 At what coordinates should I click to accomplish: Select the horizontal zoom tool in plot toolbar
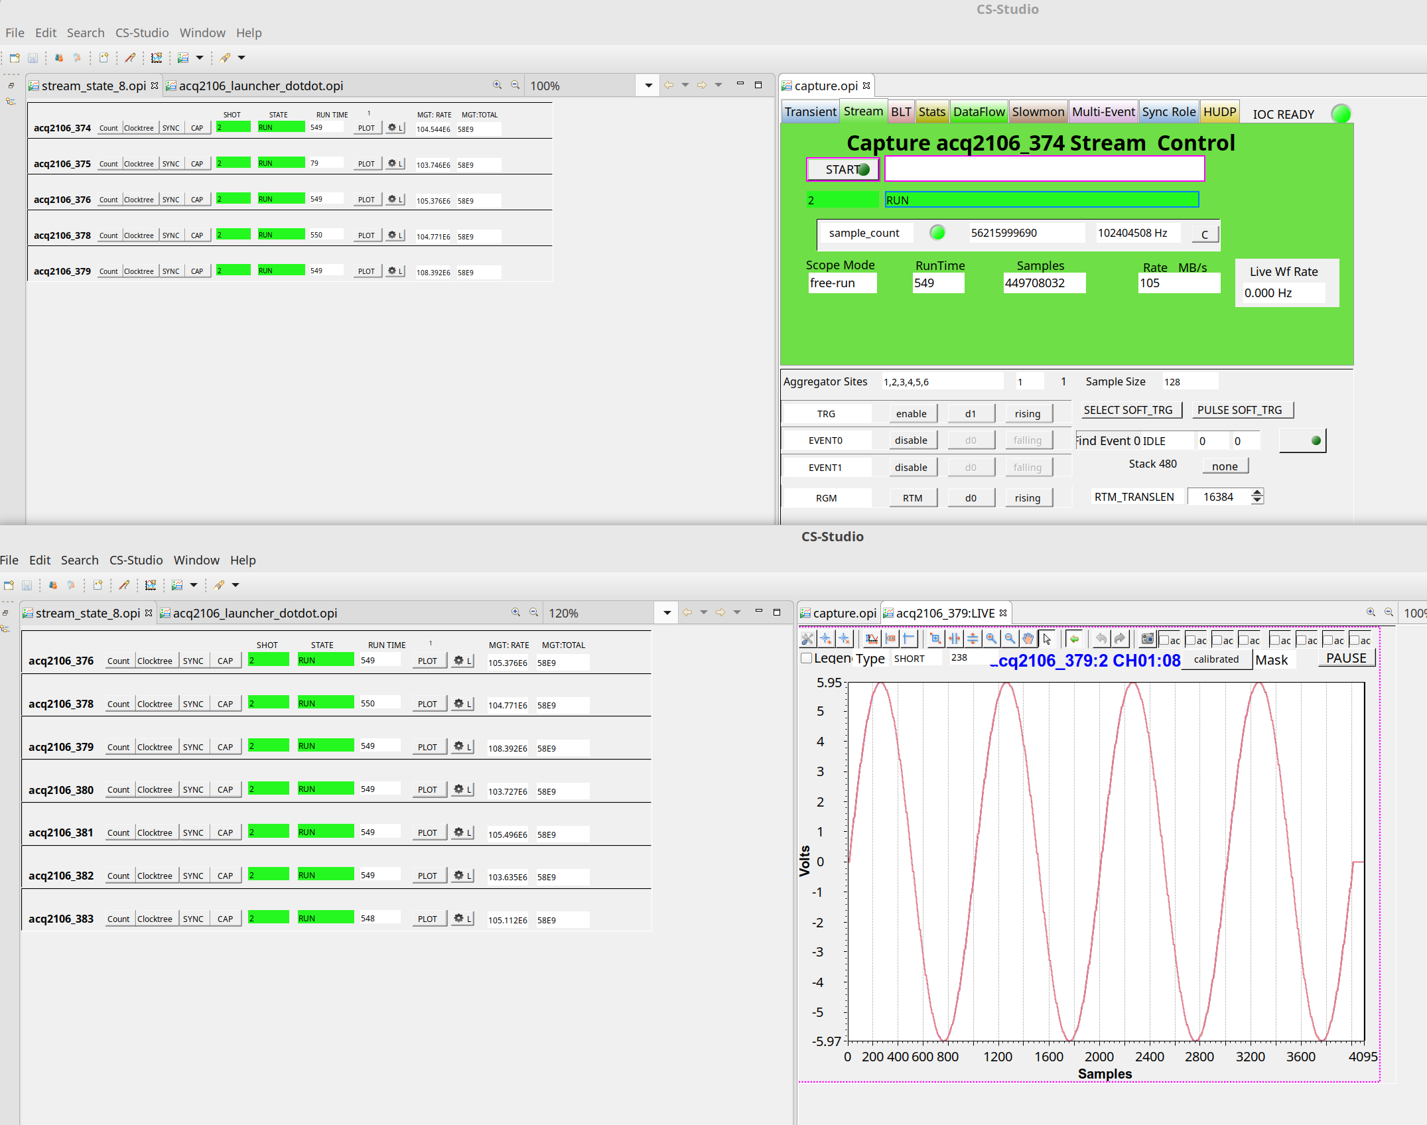tap(954, 639)
